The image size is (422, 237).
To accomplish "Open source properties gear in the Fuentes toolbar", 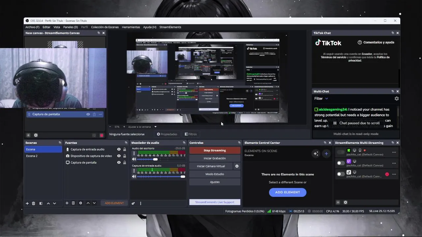I will (x=80, y=203).
